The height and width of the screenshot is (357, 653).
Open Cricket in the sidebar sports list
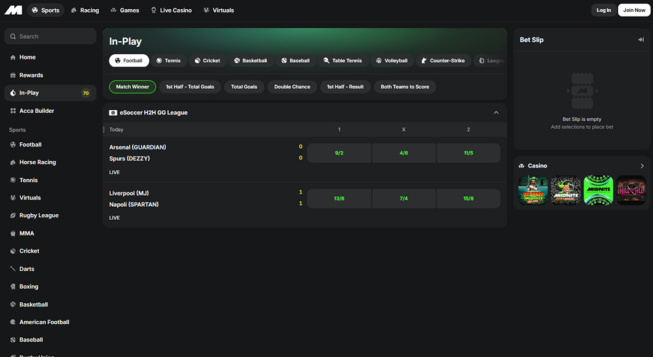tap(51, 251)
